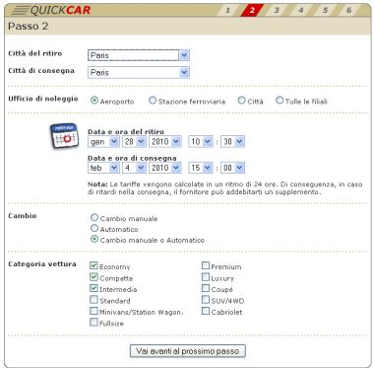The height and width of the screenshot is (368, 374).
Task: Uncheck the Compatta category
Action: pos(93,277)
